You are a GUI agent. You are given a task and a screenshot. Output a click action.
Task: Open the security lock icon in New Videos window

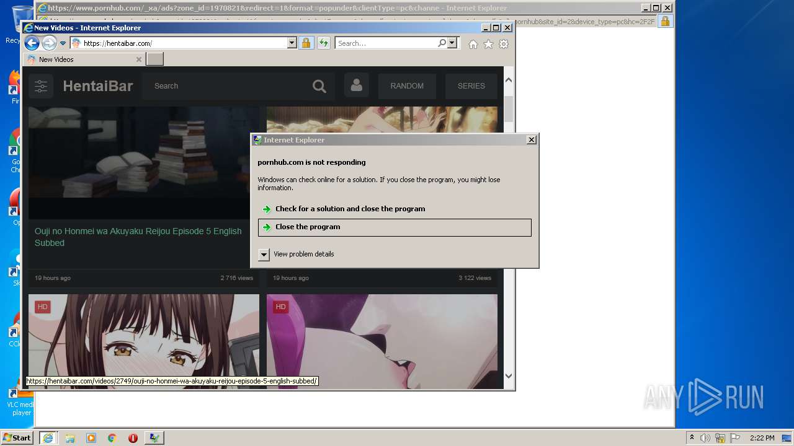(x=306, y=43)
